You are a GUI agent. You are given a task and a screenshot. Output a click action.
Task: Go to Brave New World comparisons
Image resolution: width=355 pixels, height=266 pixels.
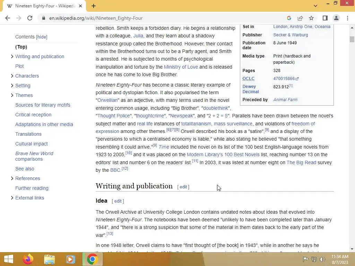coord(34,156)
